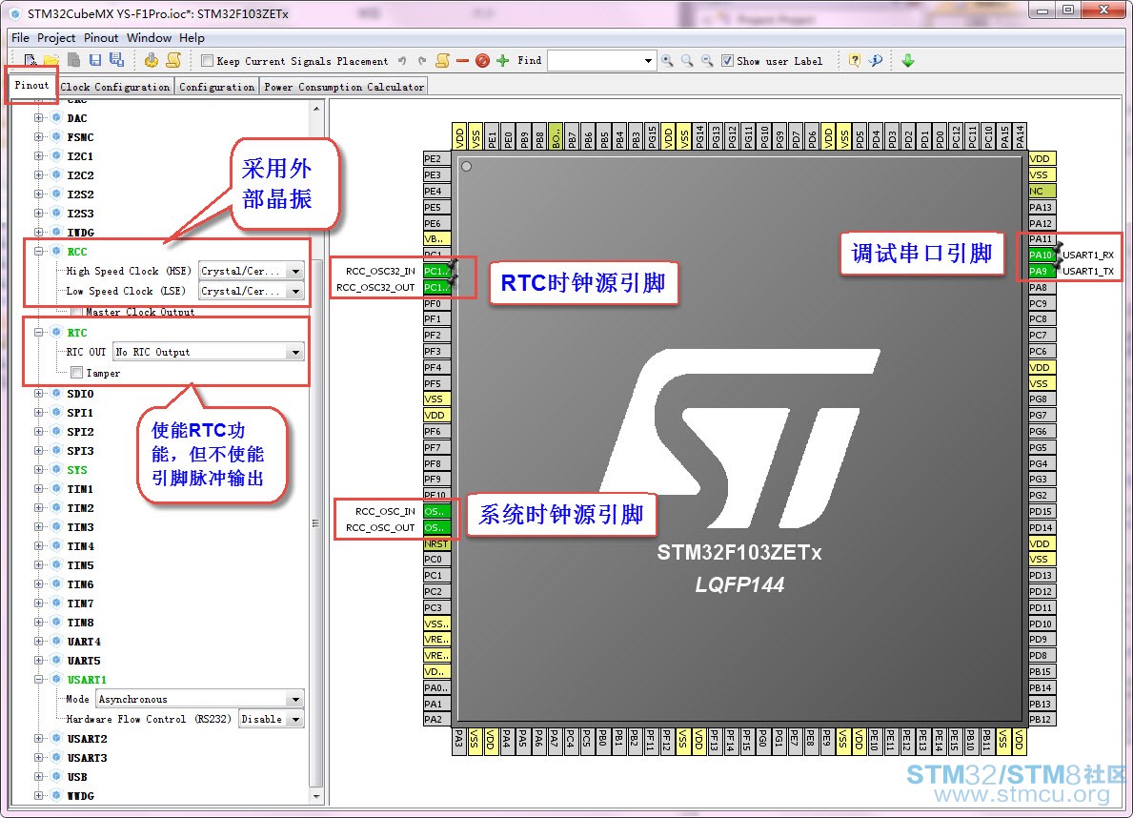Click the green plus toolbar icon
The image size is (1133, 818).
coord(503,61)
